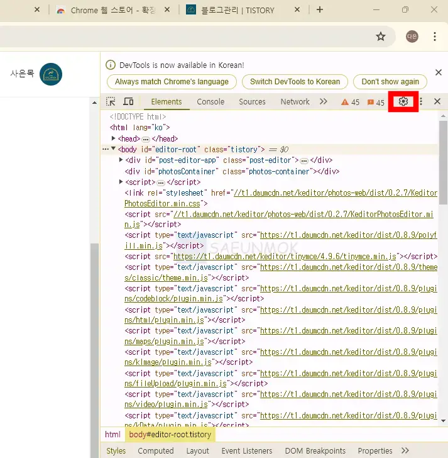
Task: Click Always match Chrome's language button
Action: click(x=172, y=82)
